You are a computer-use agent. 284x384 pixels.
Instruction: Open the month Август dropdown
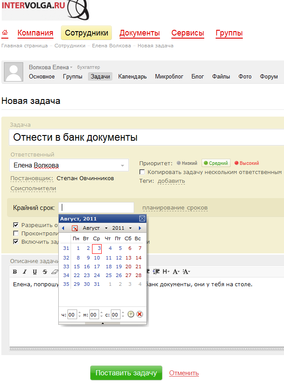95,228
